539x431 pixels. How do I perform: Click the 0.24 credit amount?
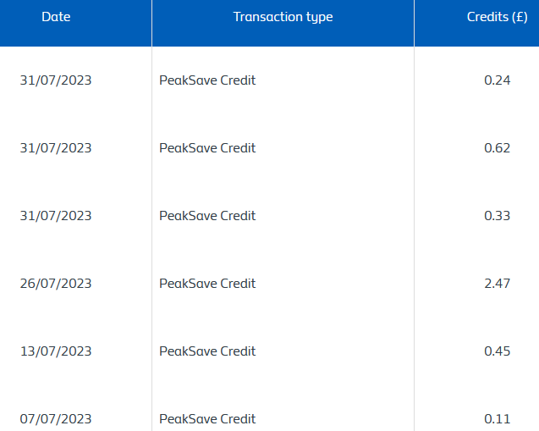coord(497,80)
